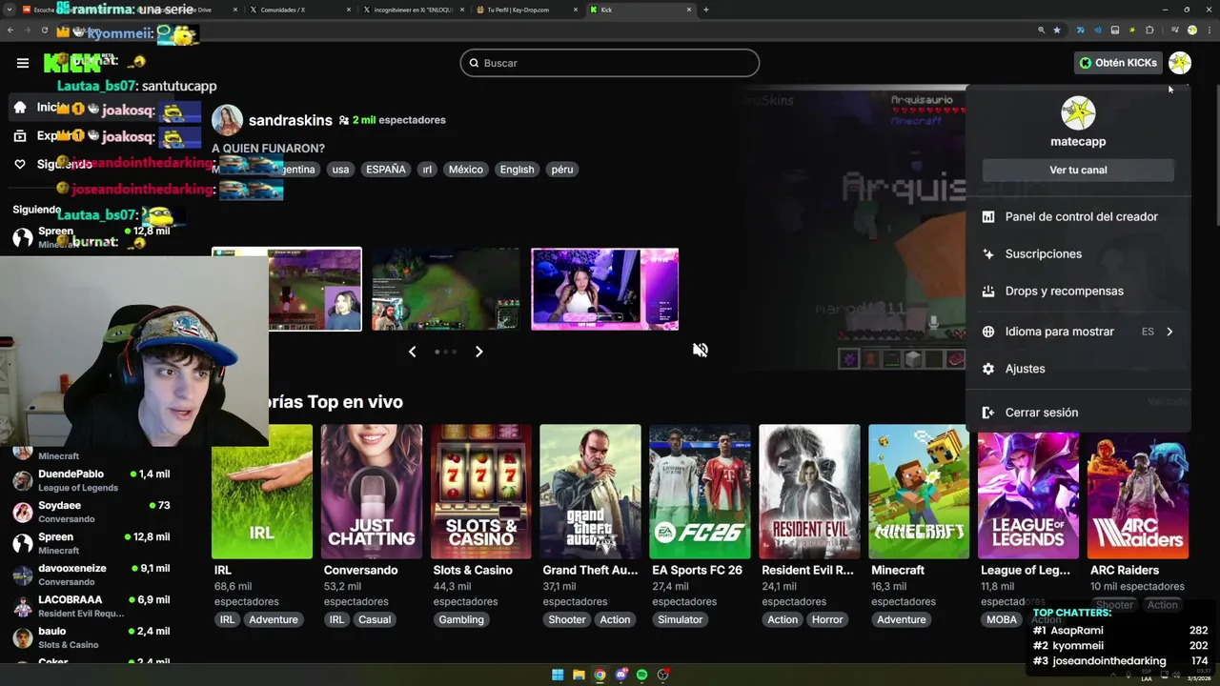Click the ESPAÑA tag
Viewport: 1220px width, 686px height.
[x=386, y=170]
